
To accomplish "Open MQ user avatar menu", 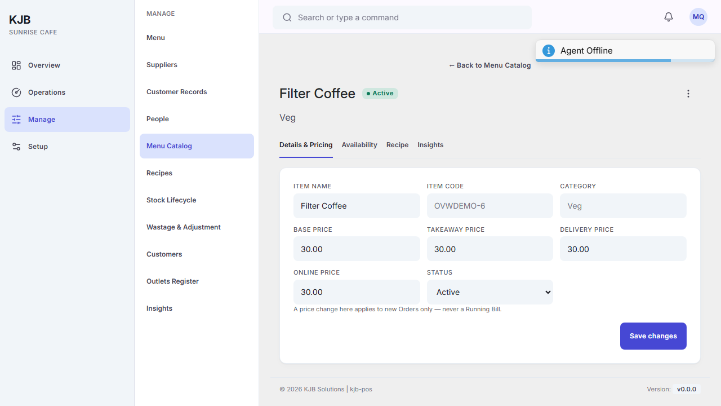I will point(698,17).
